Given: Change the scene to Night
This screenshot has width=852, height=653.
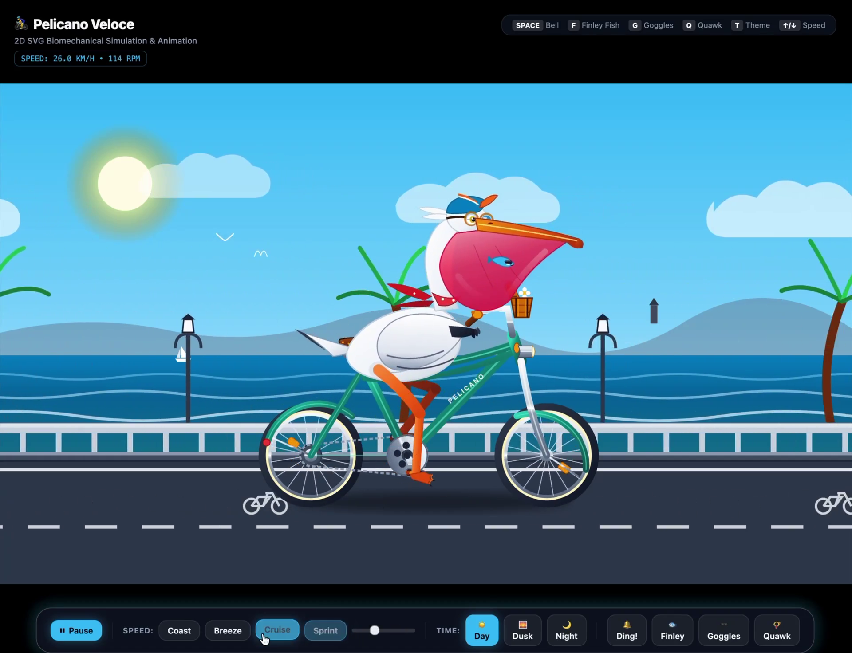Looking at the screenshot, I should click(x=567, y=630).
